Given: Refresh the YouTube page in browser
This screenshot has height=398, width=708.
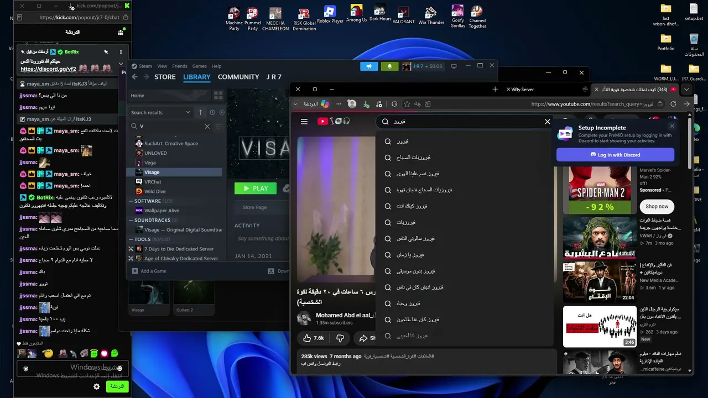Looking at the screenshot, I should (673, 104).
